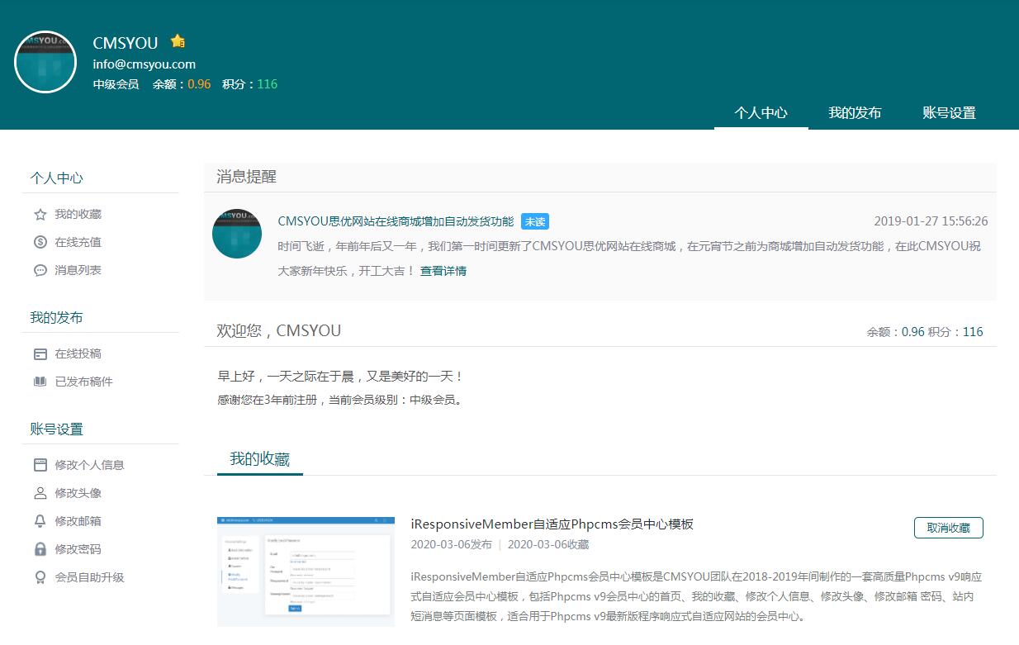Image resolution: width=1019 pixels, height=645 pixels.
Task: Open the 账号设置 header tab
Action: pos(950,113)
